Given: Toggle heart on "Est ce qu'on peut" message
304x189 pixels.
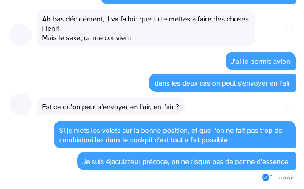Looking at the screenshot, I should 289,107.
